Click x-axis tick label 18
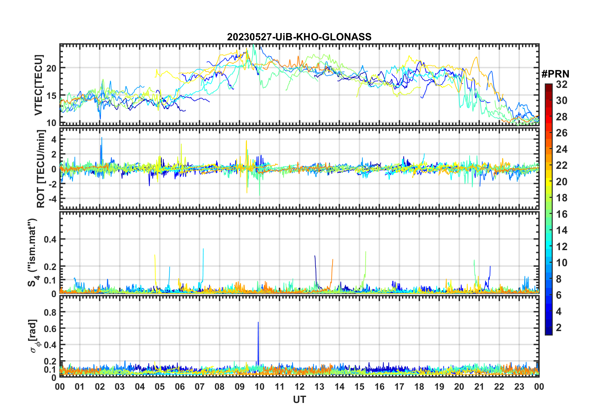 419,387
